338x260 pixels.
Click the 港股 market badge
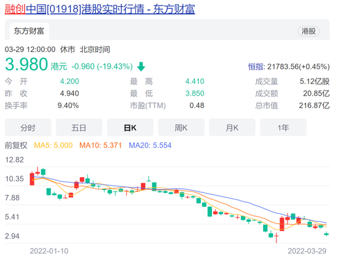(x=309, y=31)
